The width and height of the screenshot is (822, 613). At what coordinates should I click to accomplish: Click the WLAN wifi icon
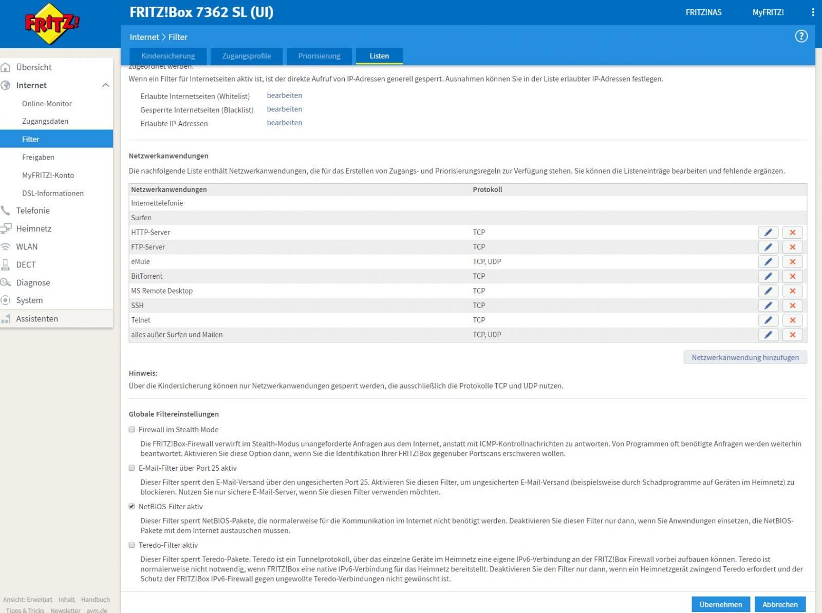[x=6, y=246]
